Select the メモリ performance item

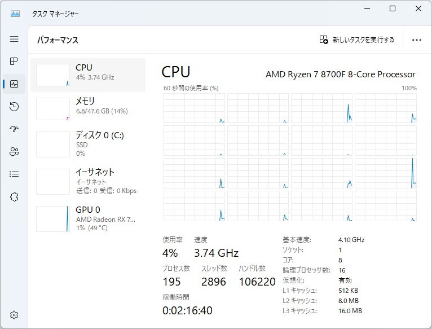pos(88,108)
